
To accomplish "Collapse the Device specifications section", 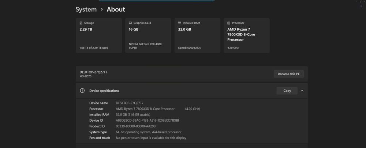I will (x=302, y=91).
